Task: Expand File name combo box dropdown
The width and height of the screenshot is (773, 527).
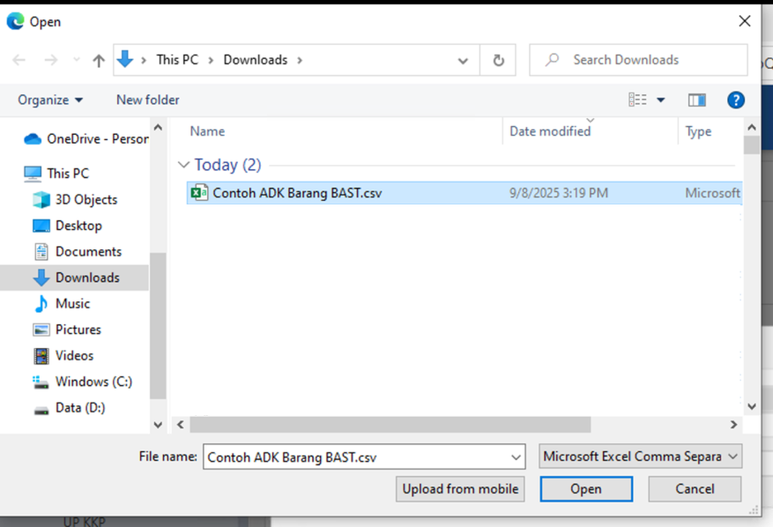Action: point(516,457)
